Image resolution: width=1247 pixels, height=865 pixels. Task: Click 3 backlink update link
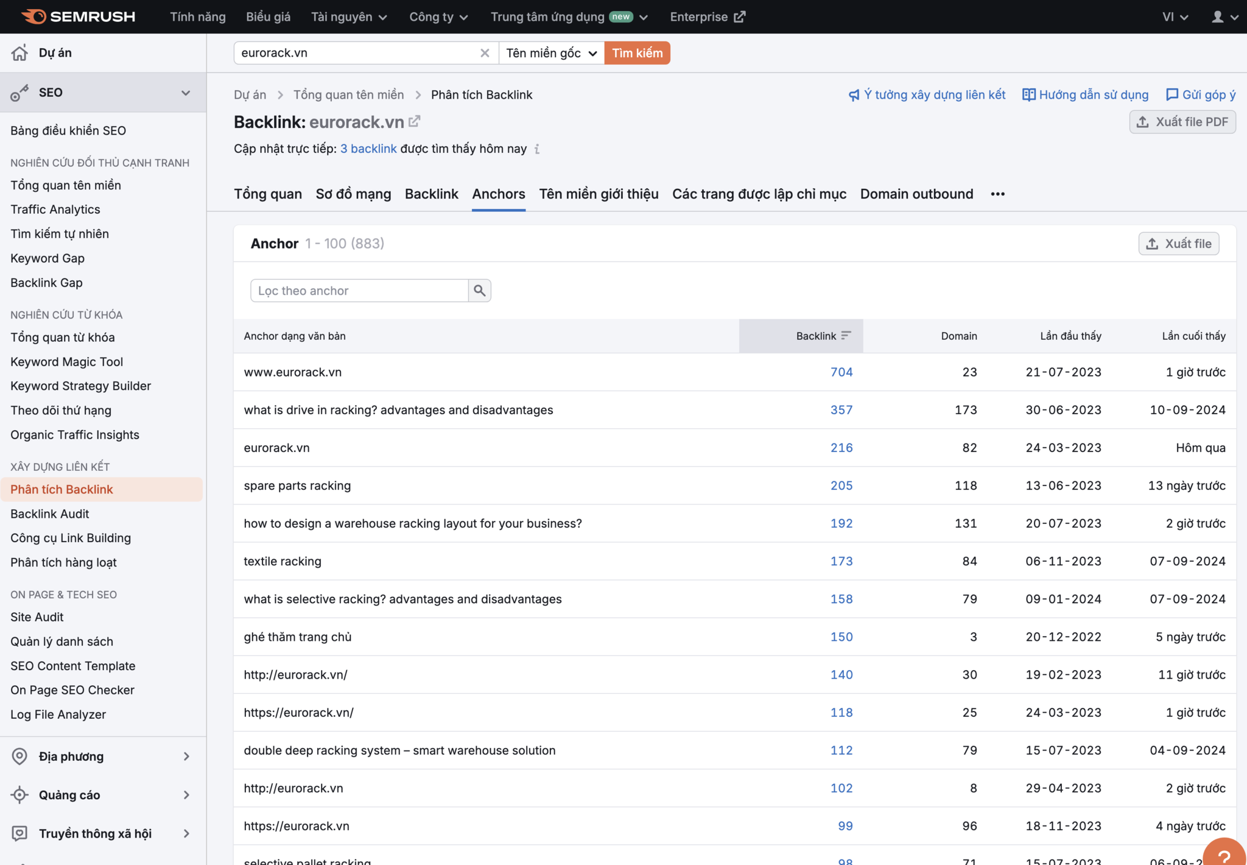click(x=368, y=149)
